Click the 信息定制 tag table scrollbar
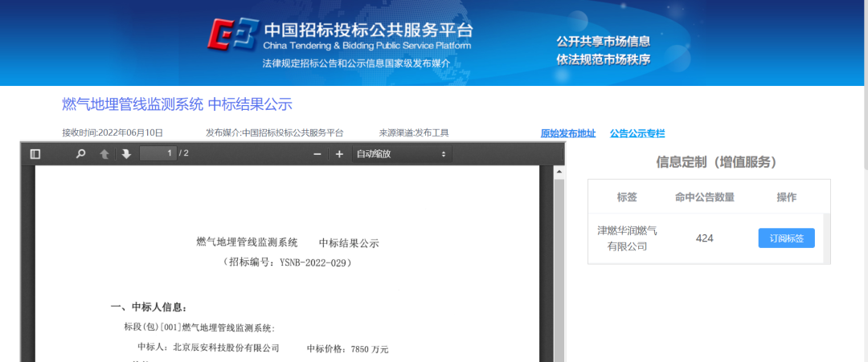The height and width of the screenshot is (362, 868). pyautogui.click(x=827, y=238)
